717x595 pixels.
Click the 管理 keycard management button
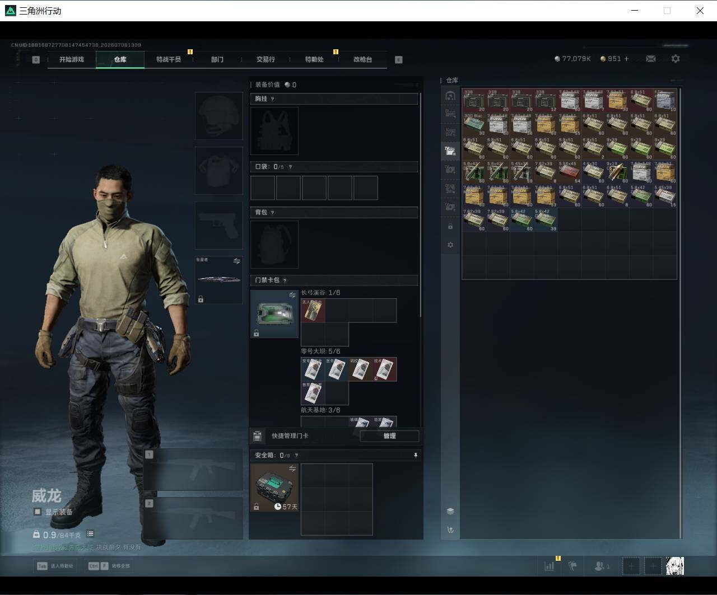click(x=389, y=436)
